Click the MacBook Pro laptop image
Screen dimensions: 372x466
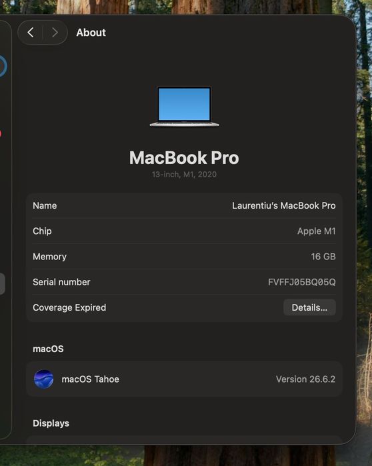[184, 107]
